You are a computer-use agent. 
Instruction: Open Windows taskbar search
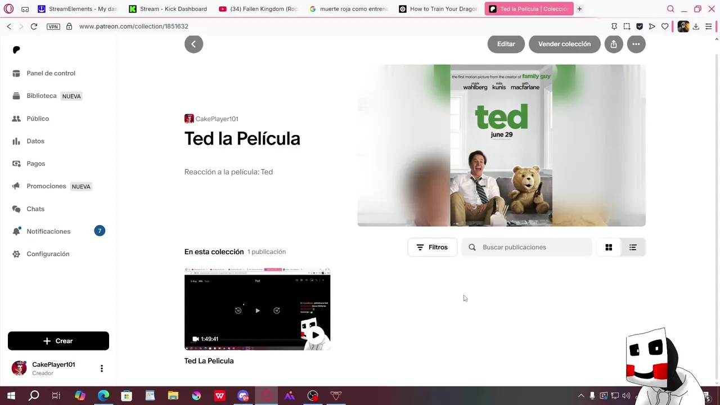[x=34, y=396]
